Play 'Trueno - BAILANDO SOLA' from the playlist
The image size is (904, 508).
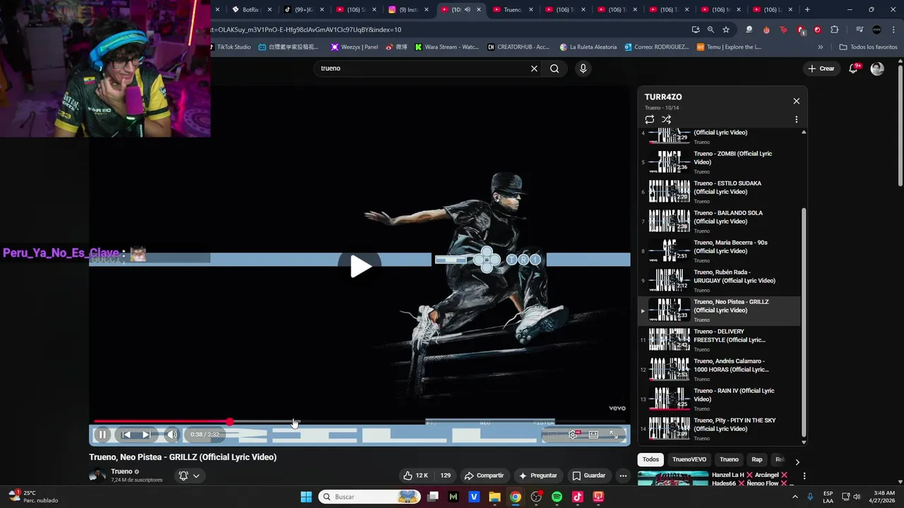[719, 222]
